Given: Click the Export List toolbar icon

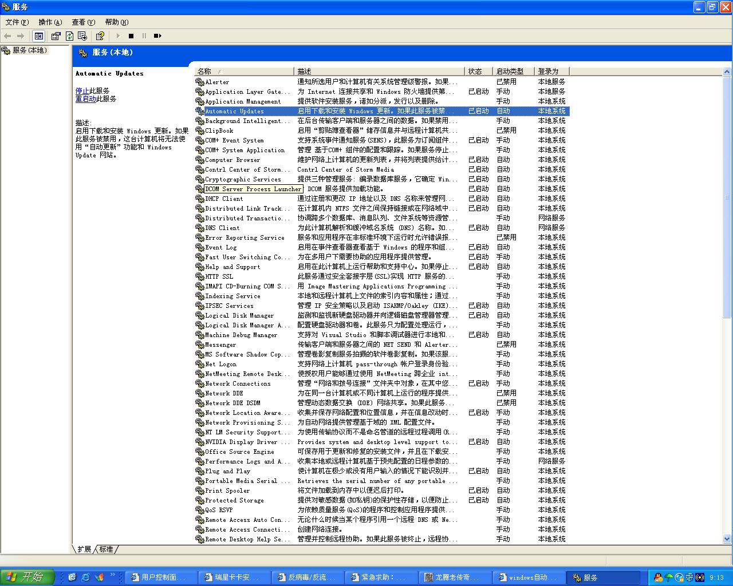Looking at the screenshot, I should click(82, 36).
